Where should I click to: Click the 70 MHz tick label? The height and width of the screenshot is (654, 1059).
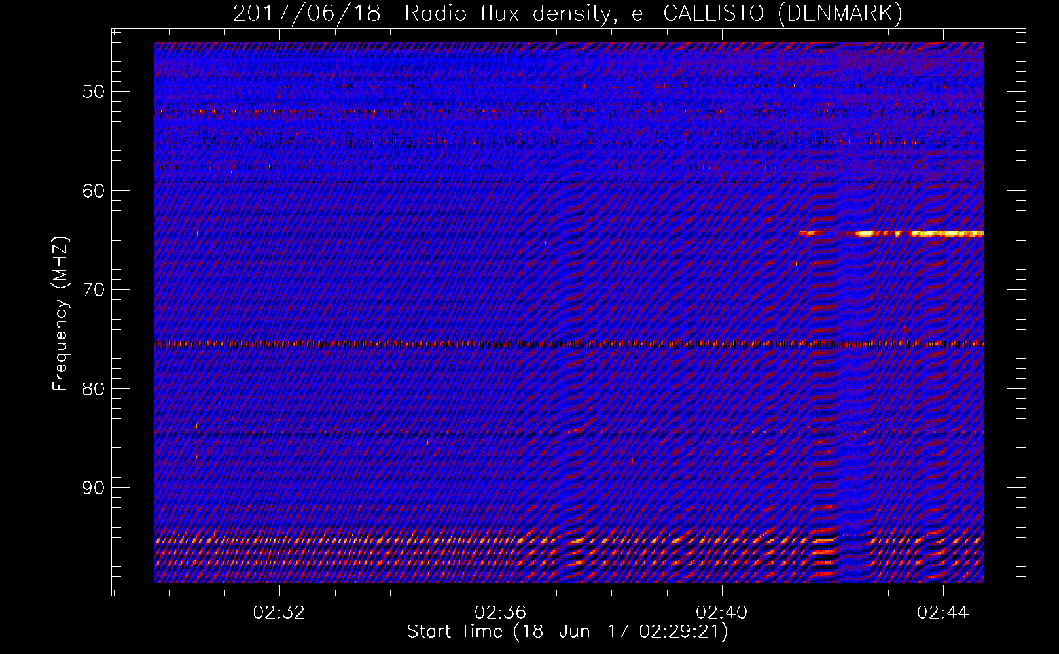tap(94, 290)
